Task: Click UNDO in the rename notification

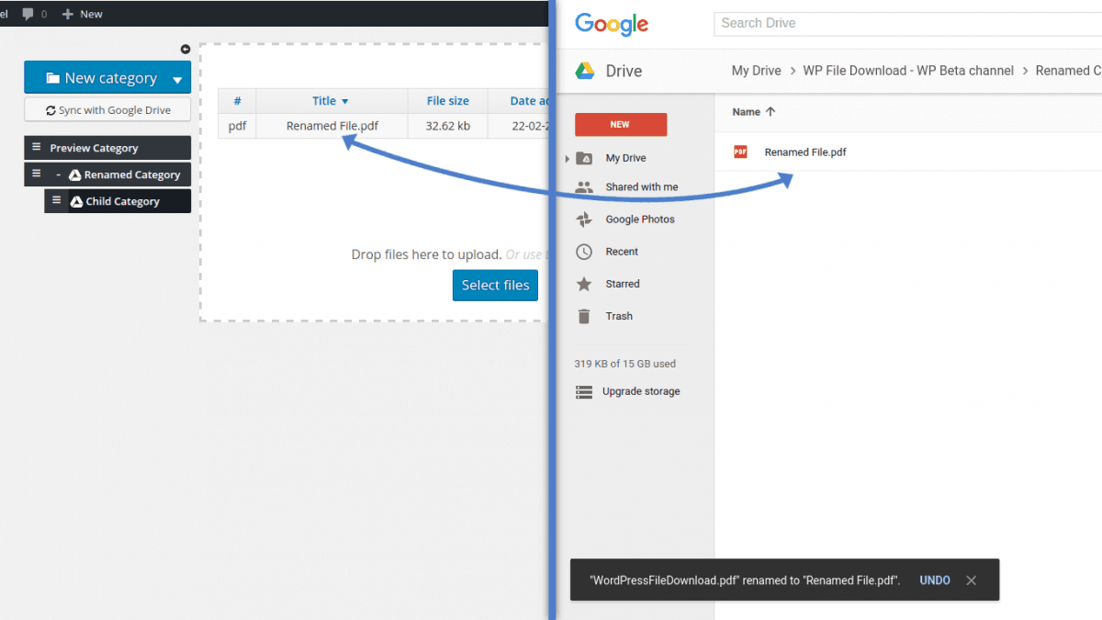Action: click(935, 581)
